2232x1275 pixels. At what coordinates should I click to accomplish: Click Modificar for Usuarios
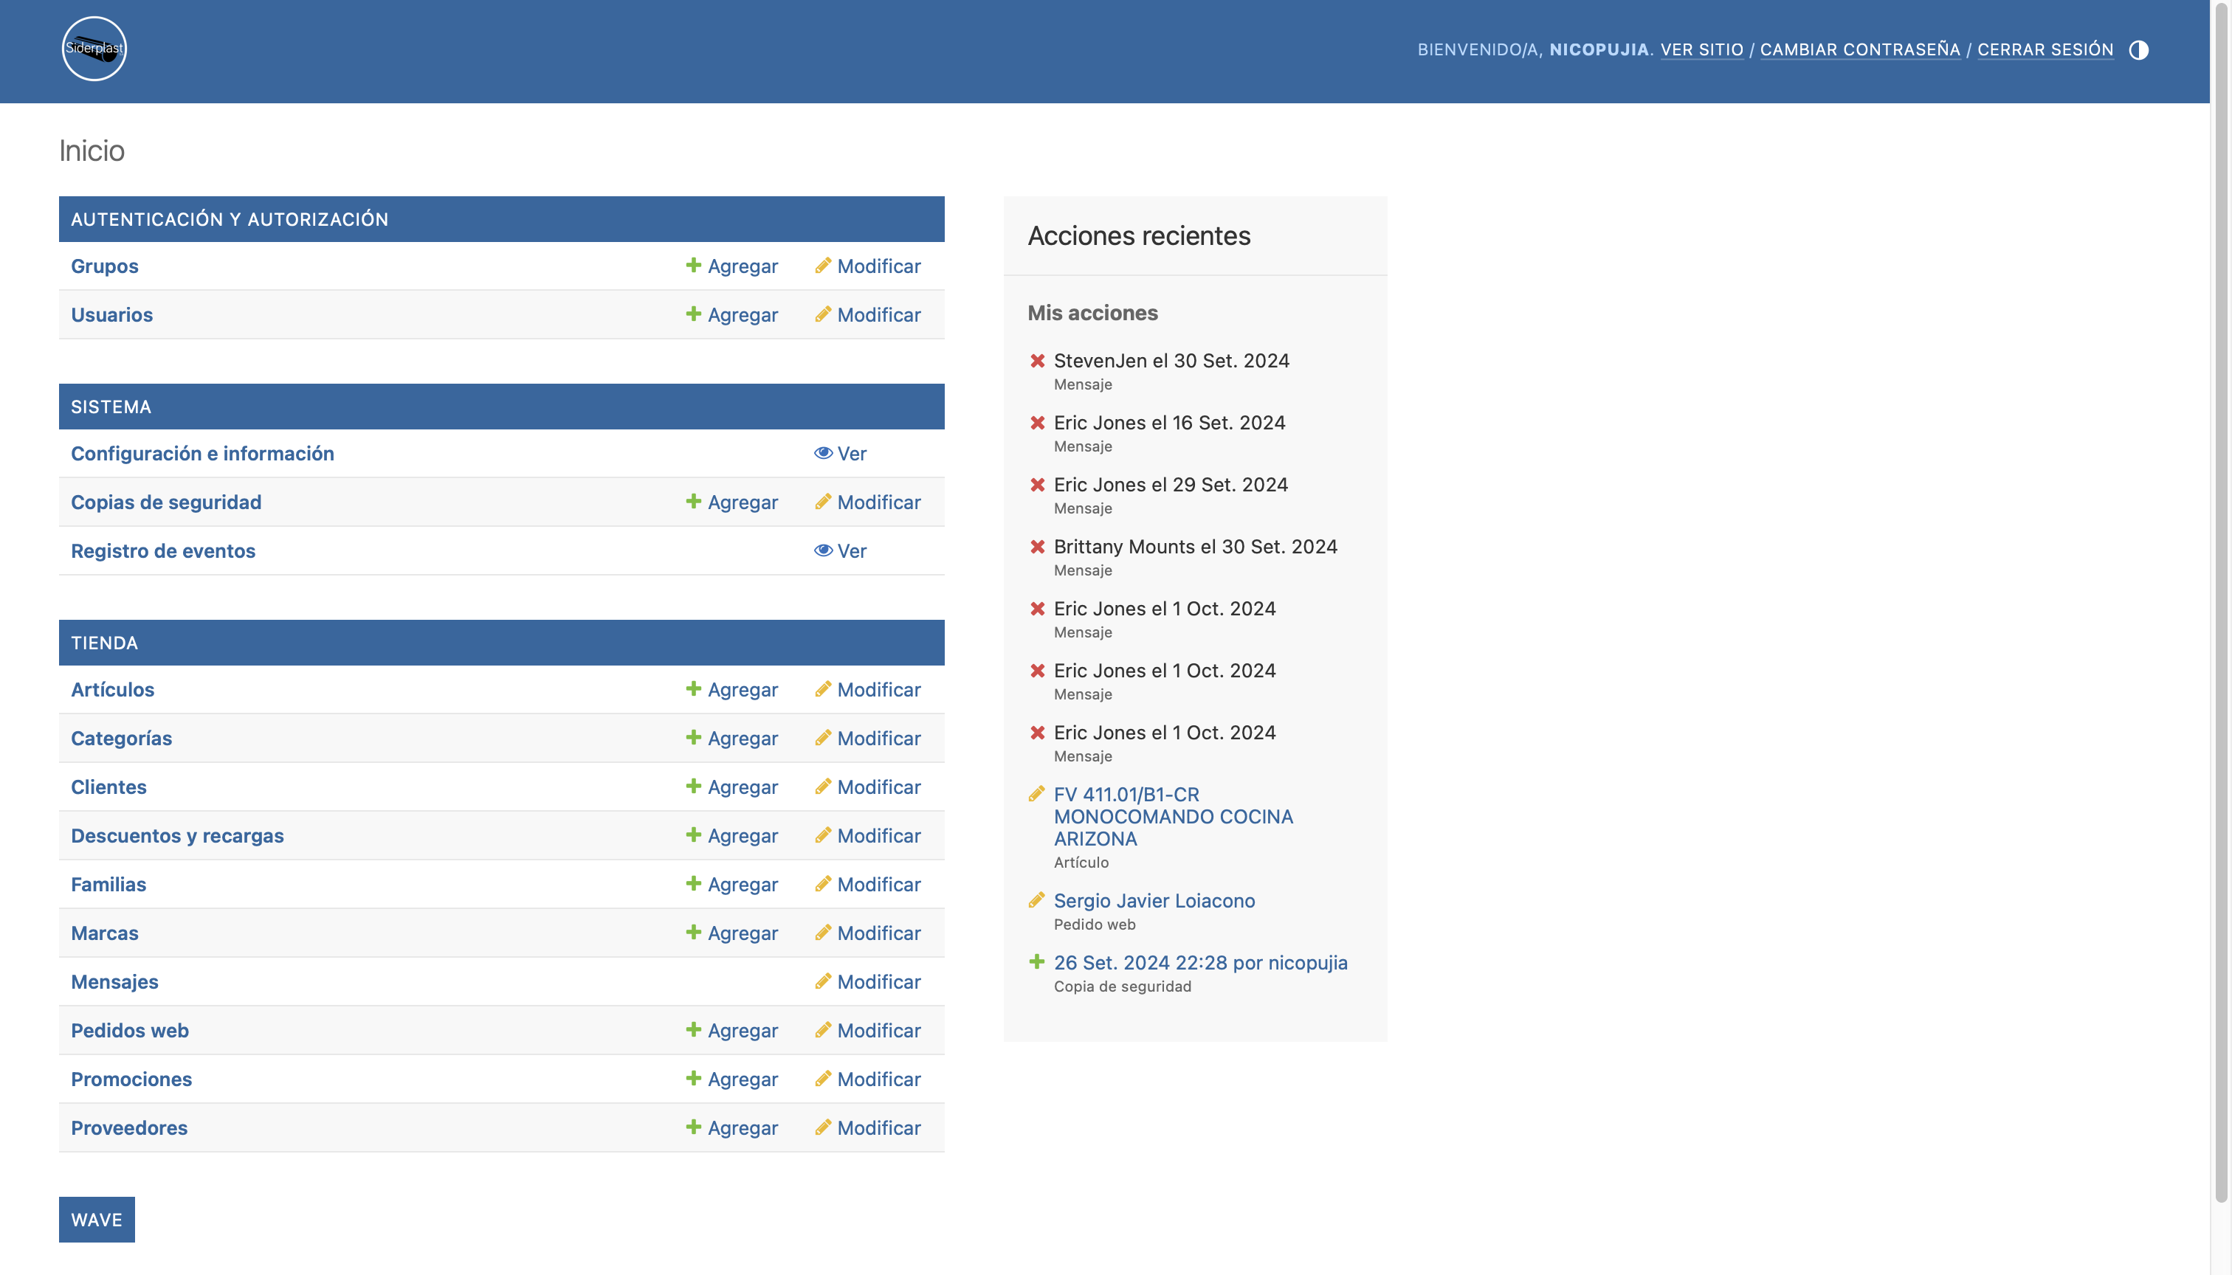pos(867,315)
